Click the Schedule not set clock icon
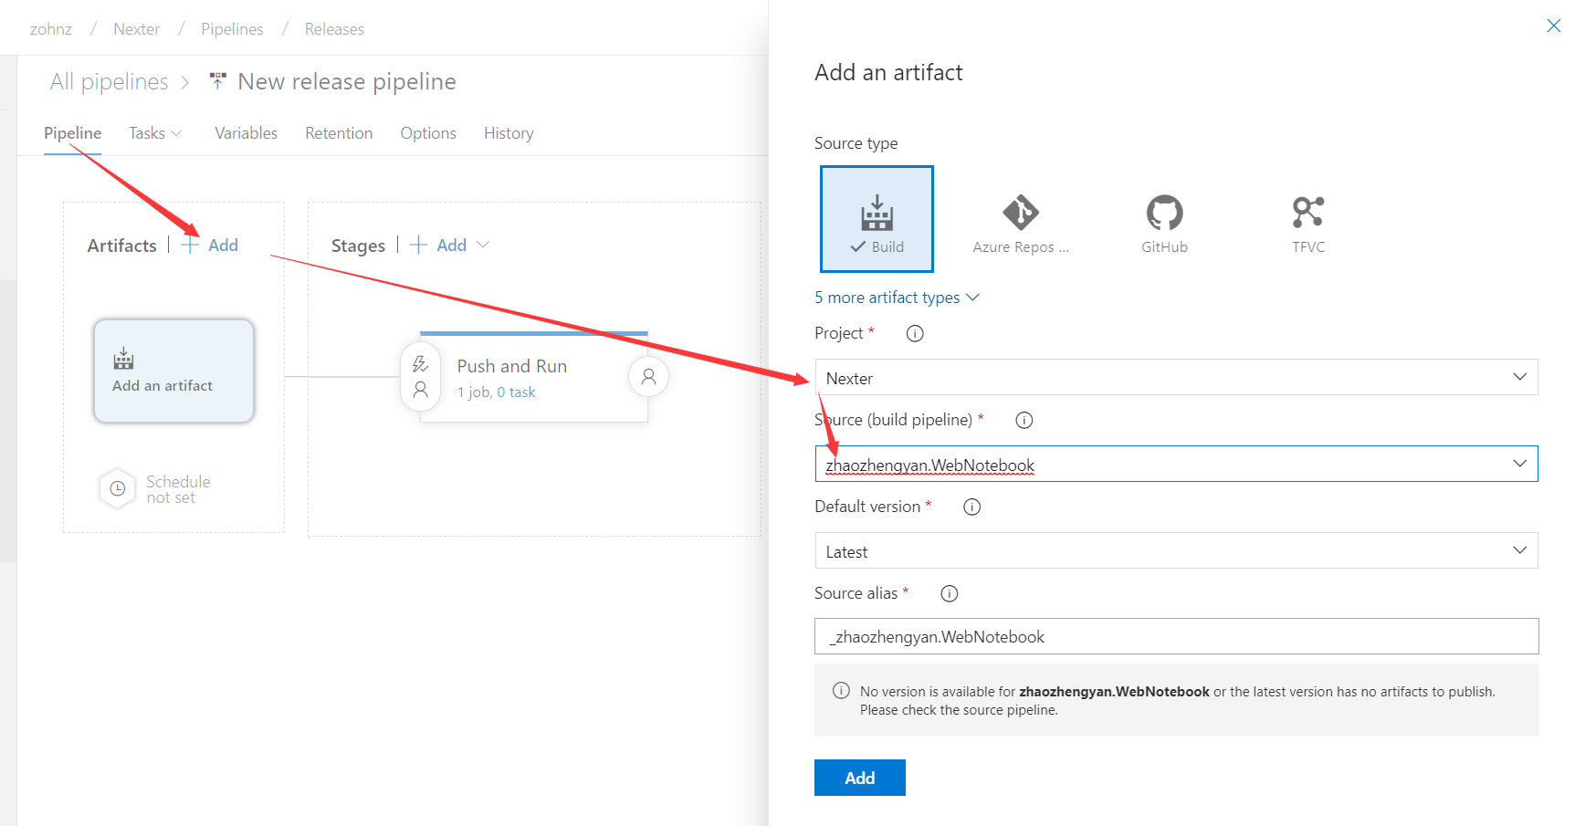 coord(117,488)
